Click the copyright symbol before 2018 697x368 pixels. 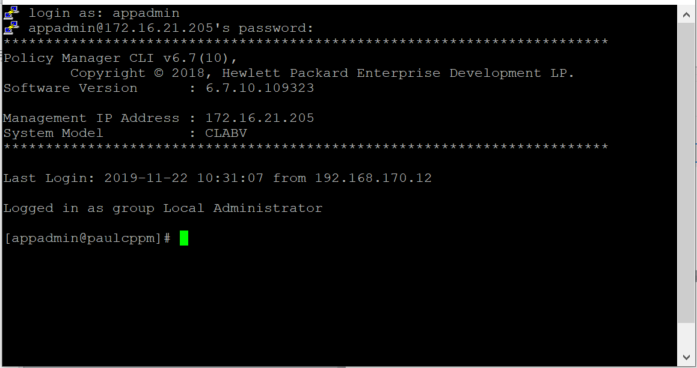[159, 73]
